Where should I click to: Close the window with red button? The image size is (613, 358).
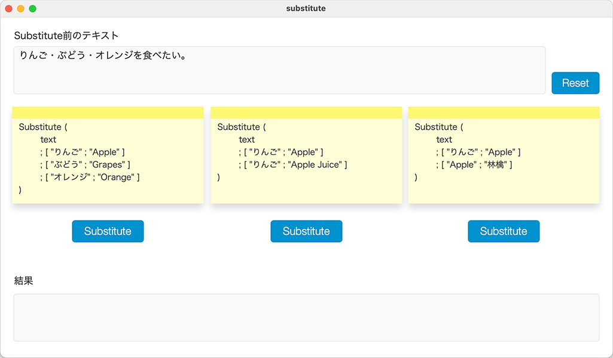[8, 8]
